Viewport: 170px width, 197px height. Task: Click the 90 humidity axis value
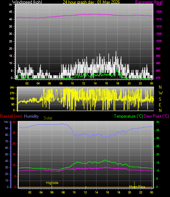(7, 129)
